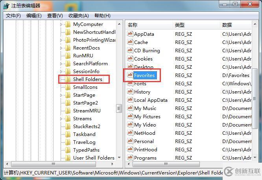Click the TravelLog folder icon
Screen dimensions: 262x180
click(68, 142)
